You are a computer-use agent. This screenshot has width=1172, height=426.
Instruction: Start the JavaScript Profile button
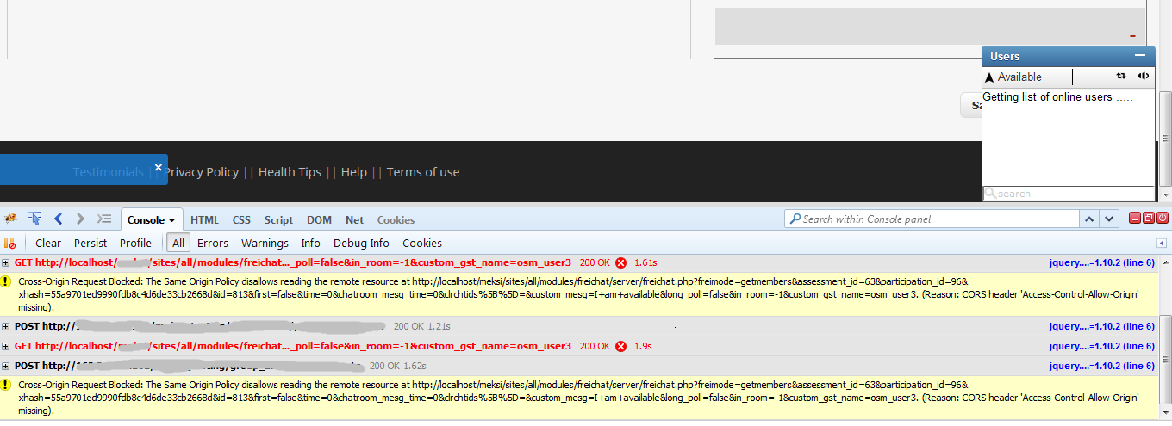[x=135, y=244]
